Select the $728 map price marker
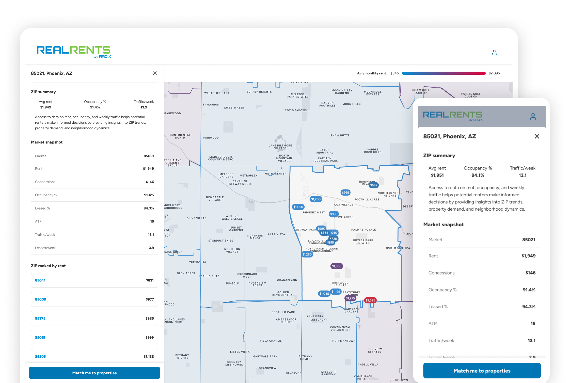571x383 pixels. (x=334, y=238)
